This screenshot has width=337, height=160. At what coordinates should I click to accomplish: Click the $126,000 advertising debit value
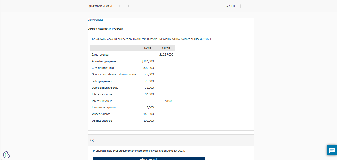tap(148, 61)
